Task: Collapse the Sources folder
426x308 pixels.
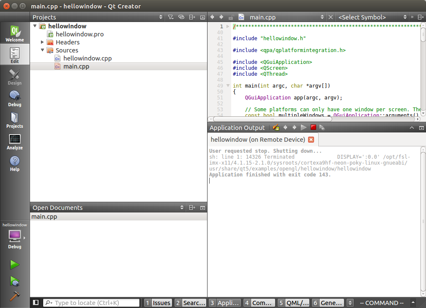Action: pyautogui.click(x=43, y=50)
